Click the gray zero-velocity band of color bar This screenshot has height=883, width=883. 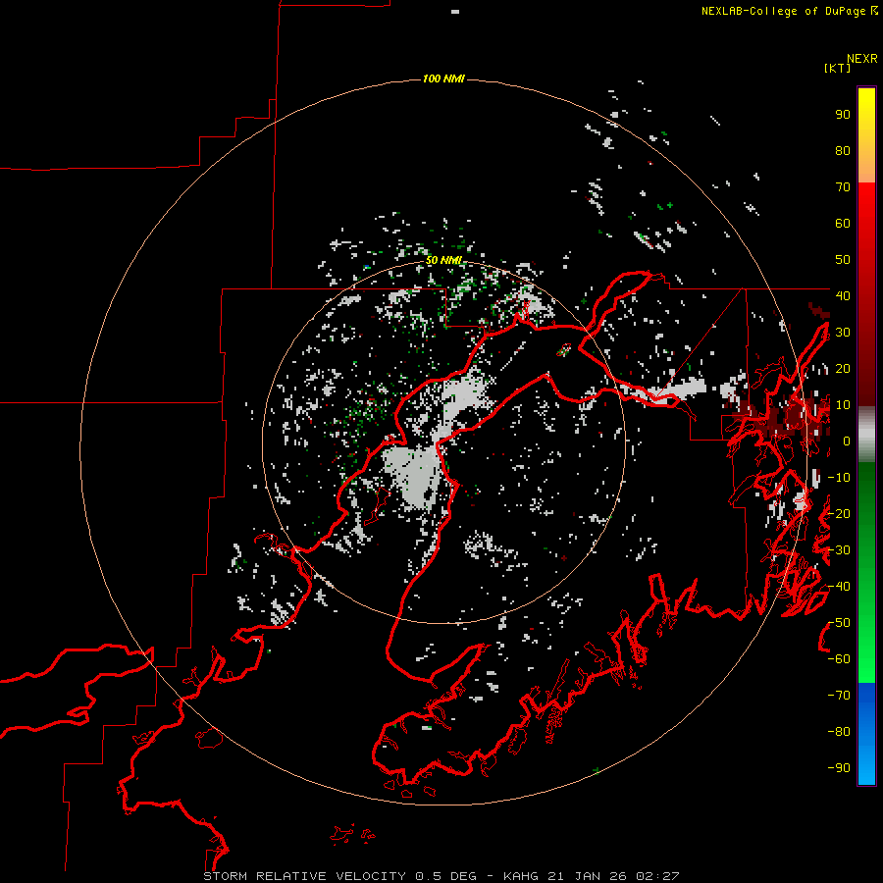[866, 435]
